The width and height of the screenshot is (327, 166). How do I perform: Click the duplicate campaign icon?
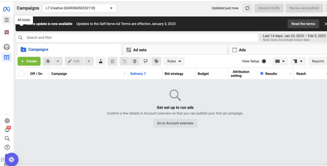[x=48, y=61]
